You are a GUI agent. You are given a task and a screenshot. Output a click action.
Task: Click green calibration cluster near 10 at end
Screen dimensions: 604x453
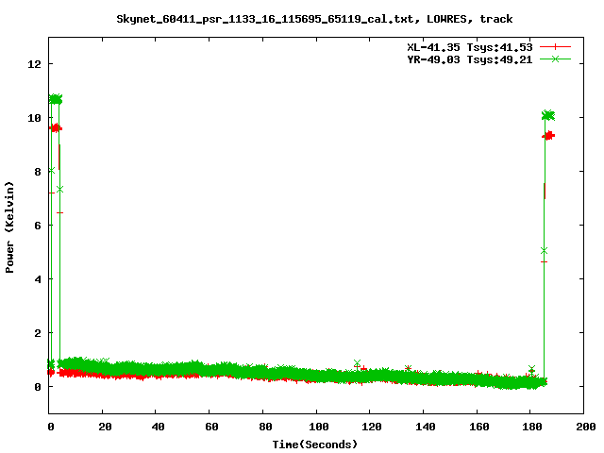coord(548,115)
